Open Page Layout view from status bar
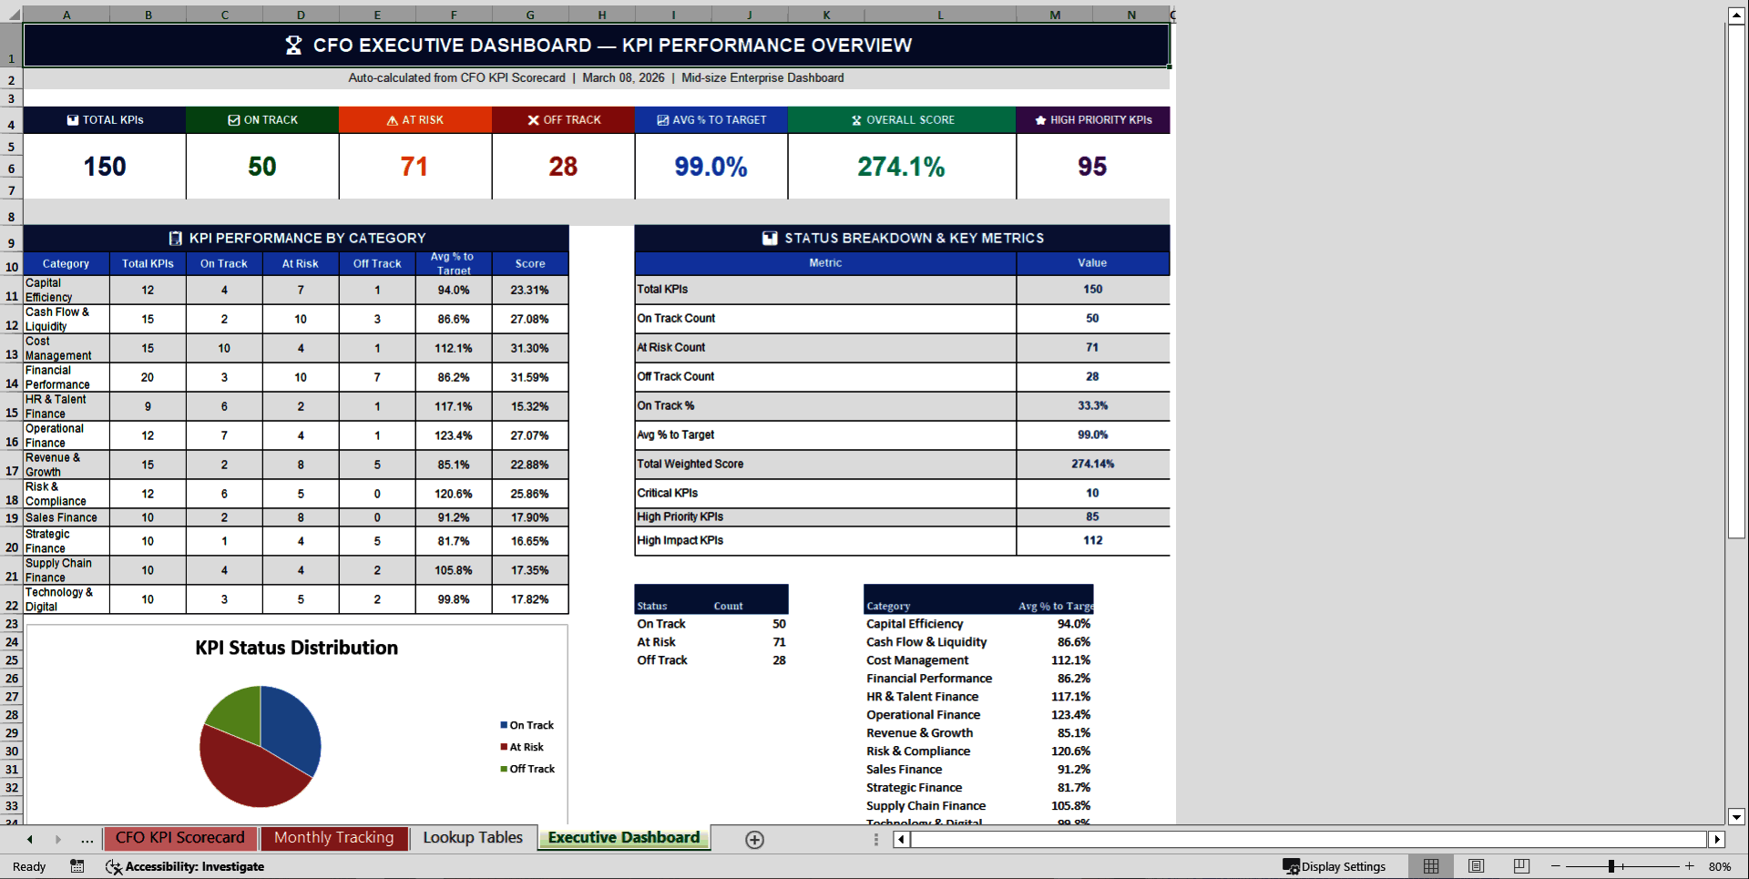 1477,866
